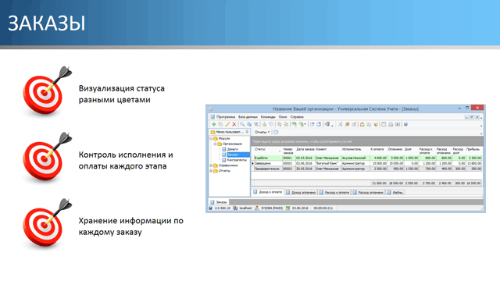Screen dimensions: 500x281
Task: Open the База данных menu
Action: point(248,117)
